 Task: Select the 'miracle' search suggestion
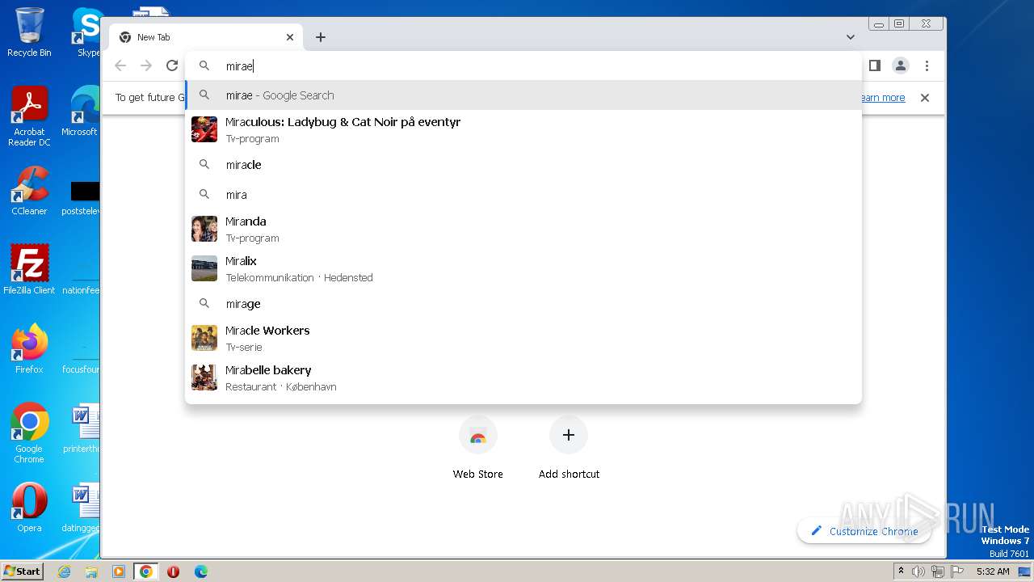[523, 165]
